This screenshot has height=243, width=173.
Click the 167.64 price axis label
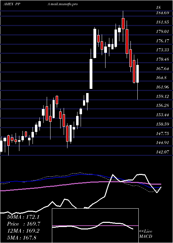click(x=163, y=68)
